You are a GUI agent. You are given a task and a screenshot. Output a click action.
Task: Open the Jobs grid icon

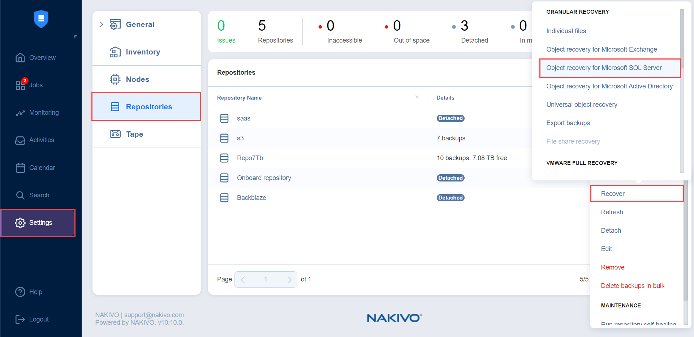coord(20,85)
